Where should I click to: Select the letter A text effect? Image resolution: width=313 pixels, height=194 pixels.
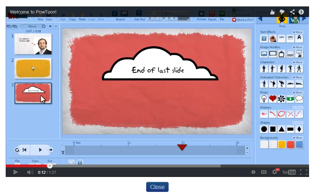[299, 38]
